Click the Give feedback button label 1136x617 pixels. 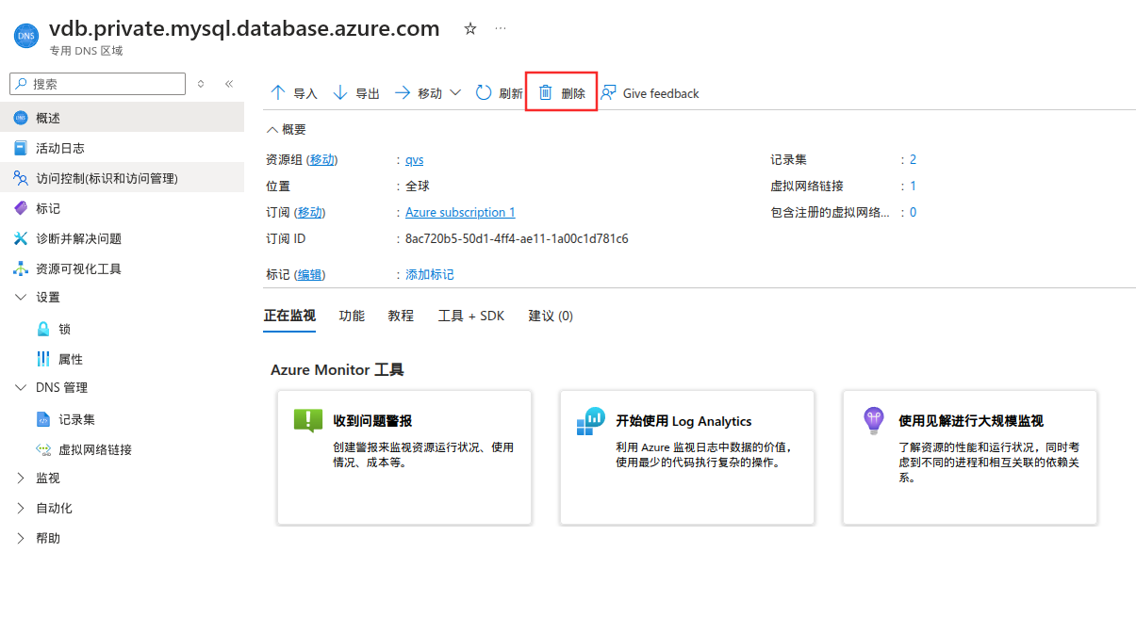(661, 93)
